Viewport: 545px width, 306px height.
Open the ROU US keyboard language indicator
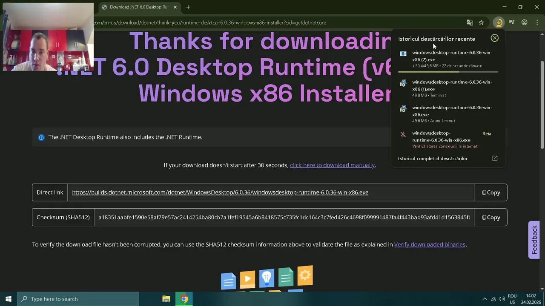coord(512,299)
